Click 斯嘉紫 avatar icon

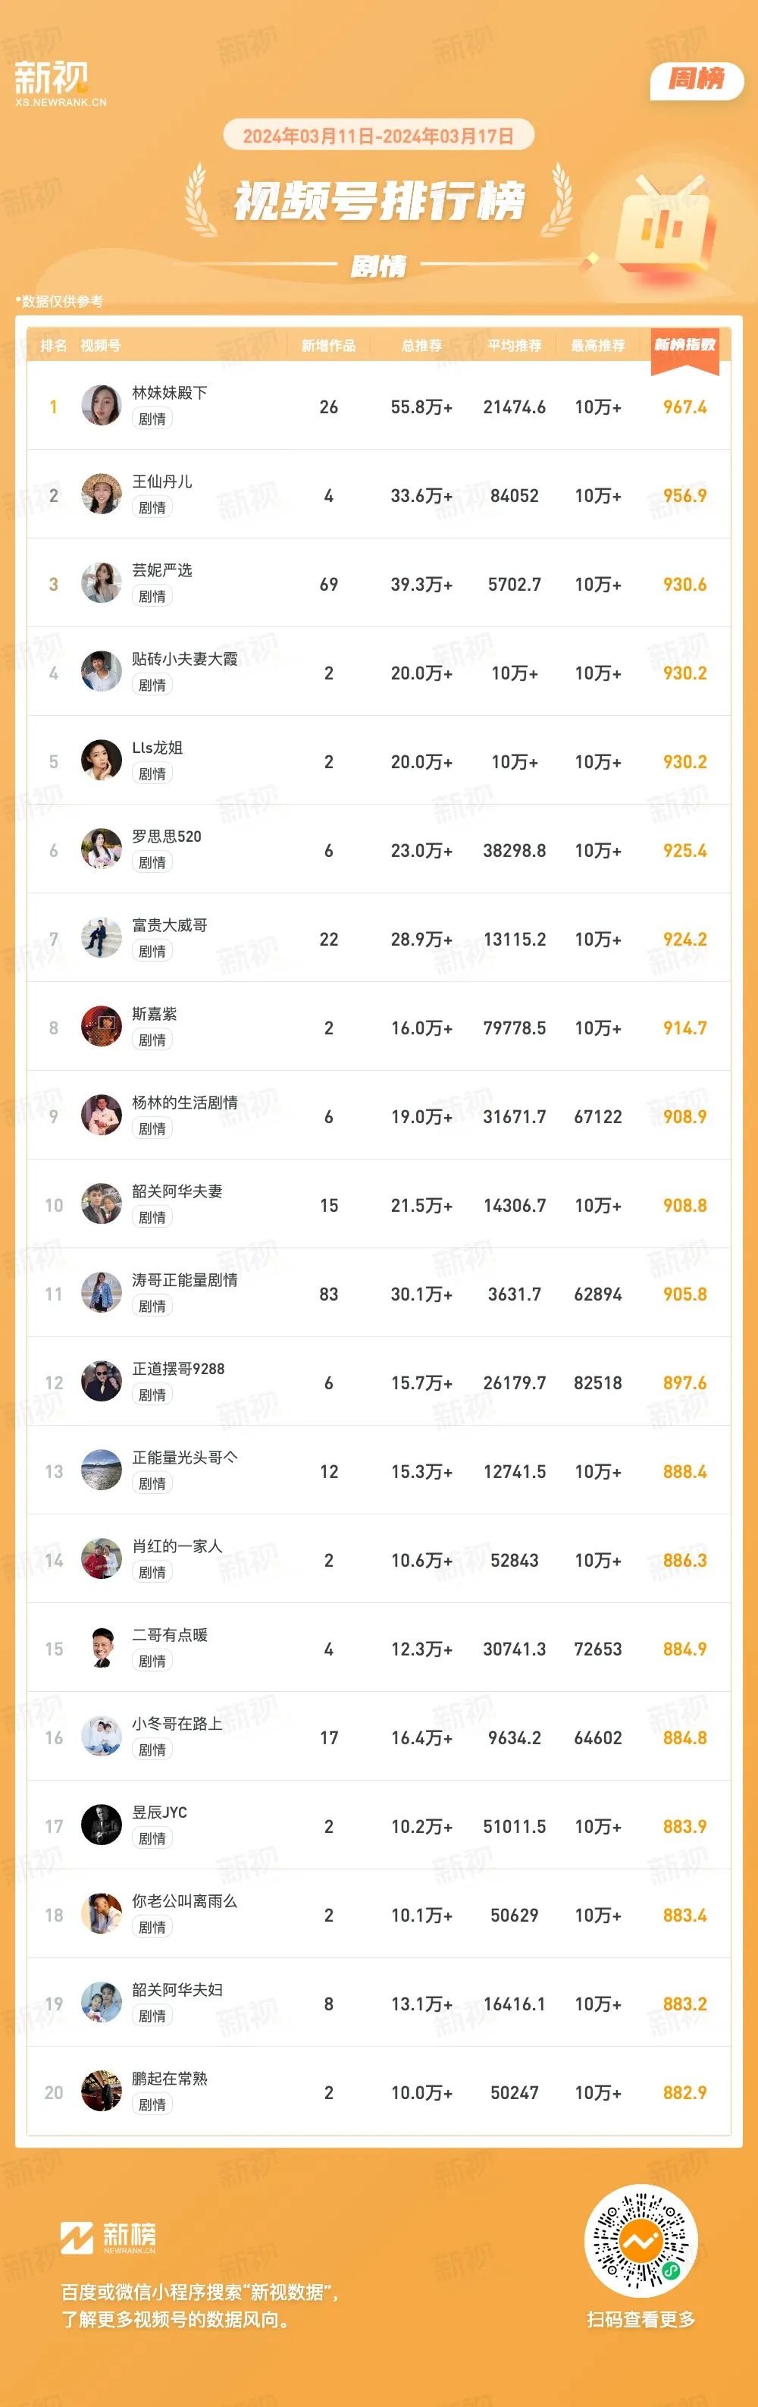coord(101,1027)
